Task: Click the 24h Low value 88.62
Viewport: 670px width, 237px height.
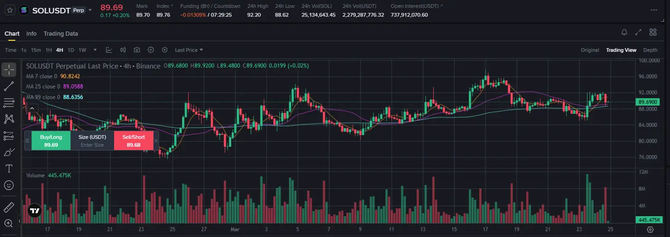Action: (x=282, y=15)
